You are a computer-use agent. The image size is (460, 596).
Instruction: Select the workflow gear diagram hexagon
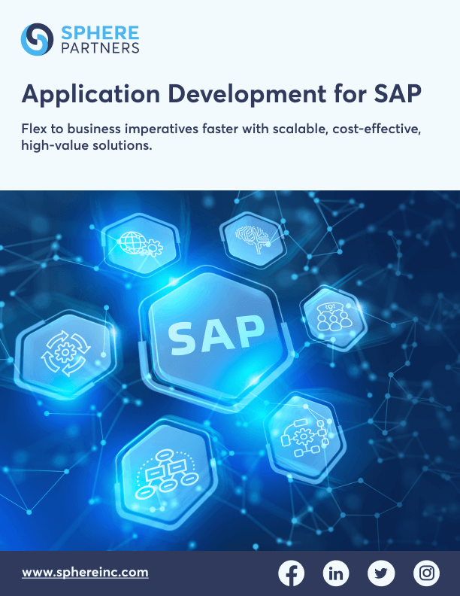click(304, 438)
